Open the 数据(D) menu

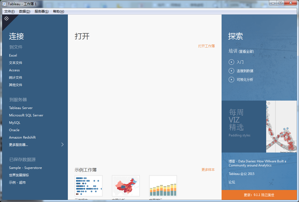[x=25, y=11]
